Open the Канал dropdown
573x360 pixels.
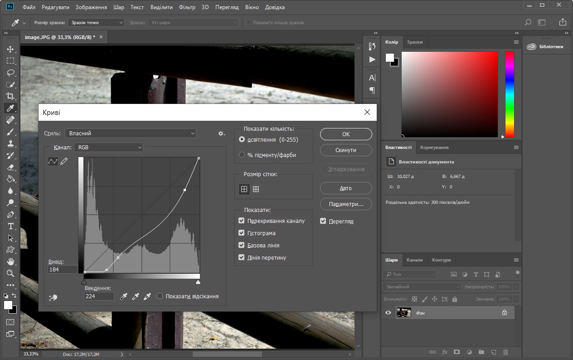tap(109, 147)
